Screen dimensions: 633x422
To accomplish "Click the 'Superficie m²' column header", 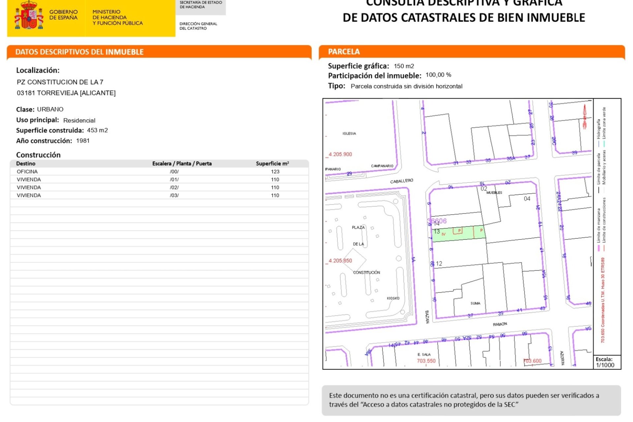I will click(273, 164).
